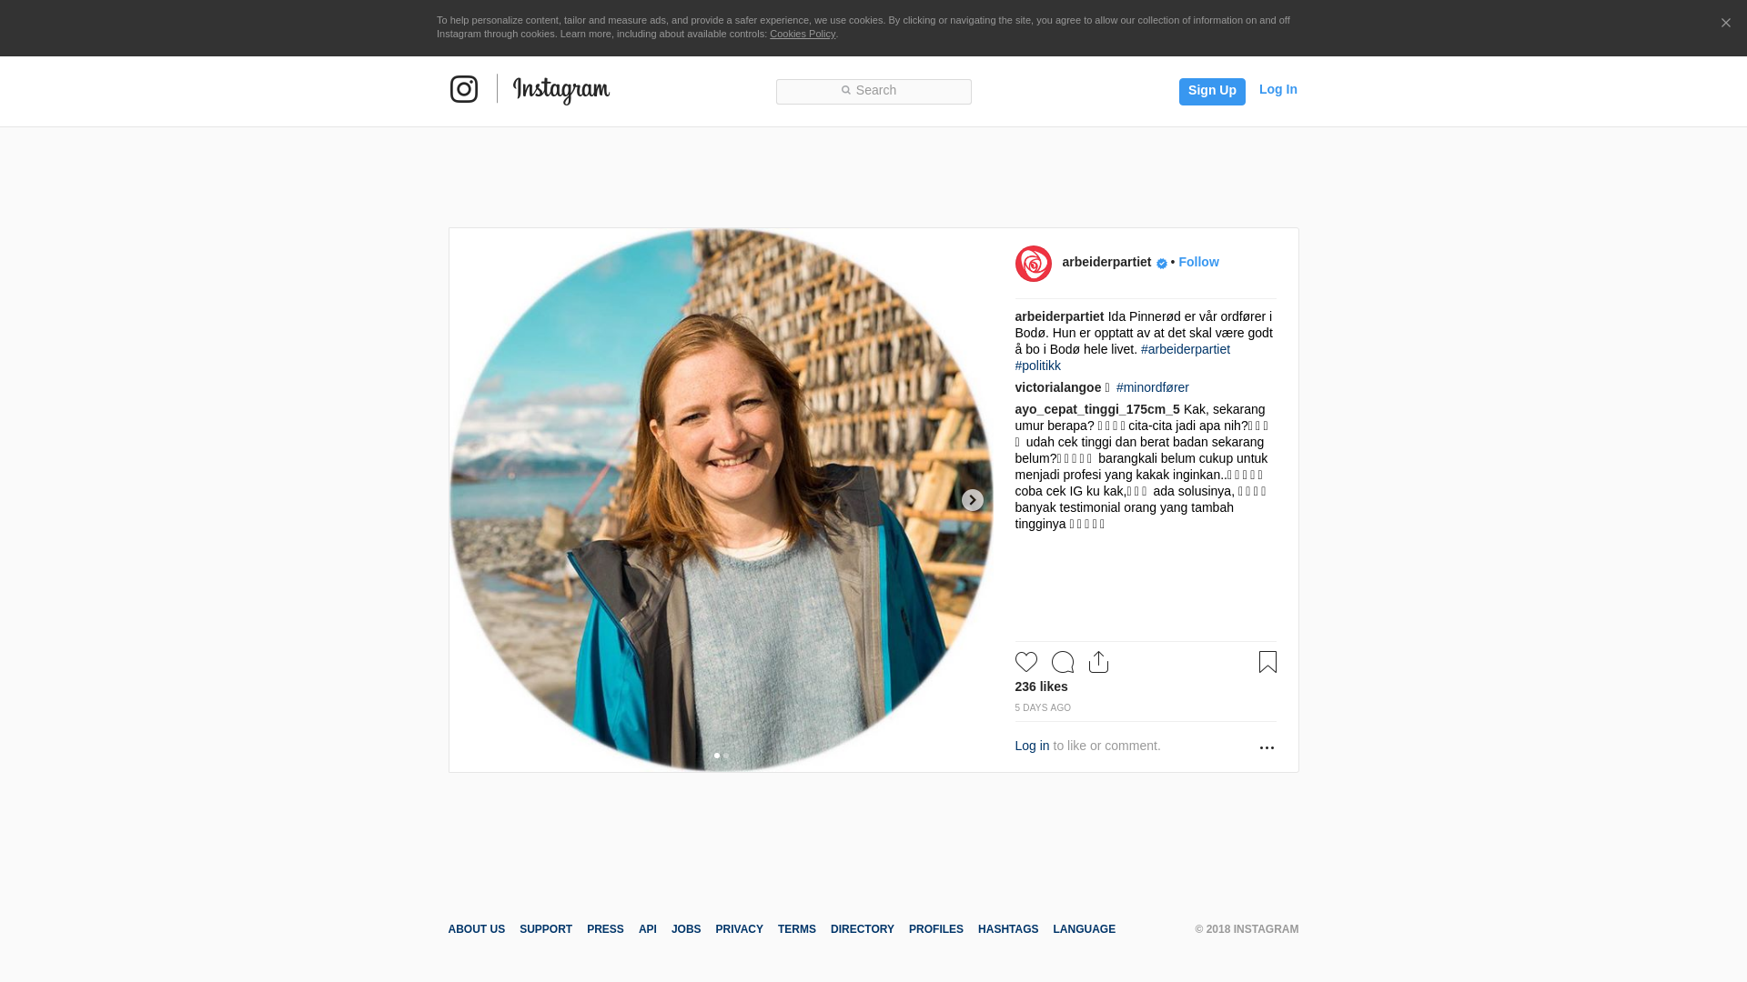Click the Log In link in header
The width and height of the screenshot is (1747, 982).
point(1277,89)
